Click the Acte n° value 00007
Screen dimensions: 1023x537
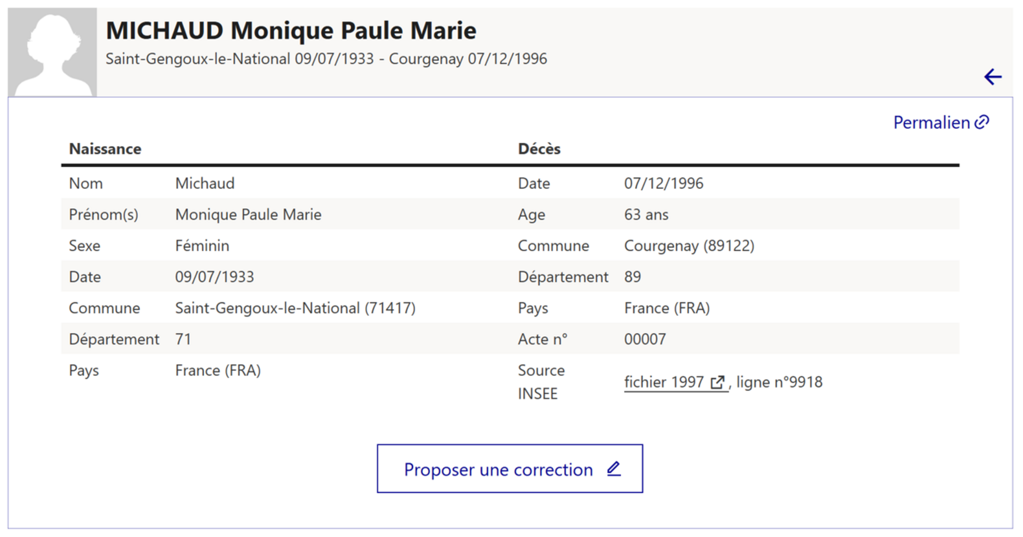click(644, 339)
